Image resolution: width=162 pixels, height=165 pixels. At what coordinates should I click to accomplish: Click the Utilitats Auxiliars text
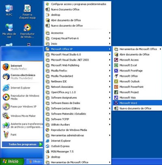[x=60, y=125]
